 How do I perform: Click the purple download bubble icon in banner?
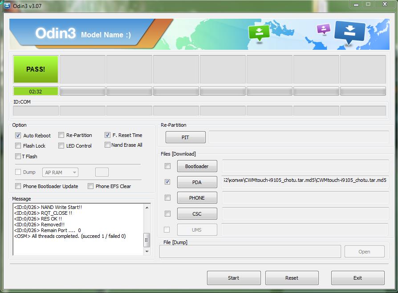[324, 29]
